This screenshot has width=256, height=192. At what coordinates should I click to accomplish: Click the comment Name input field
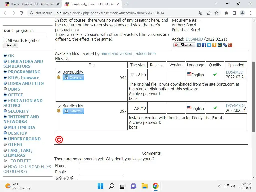[101, 165]
